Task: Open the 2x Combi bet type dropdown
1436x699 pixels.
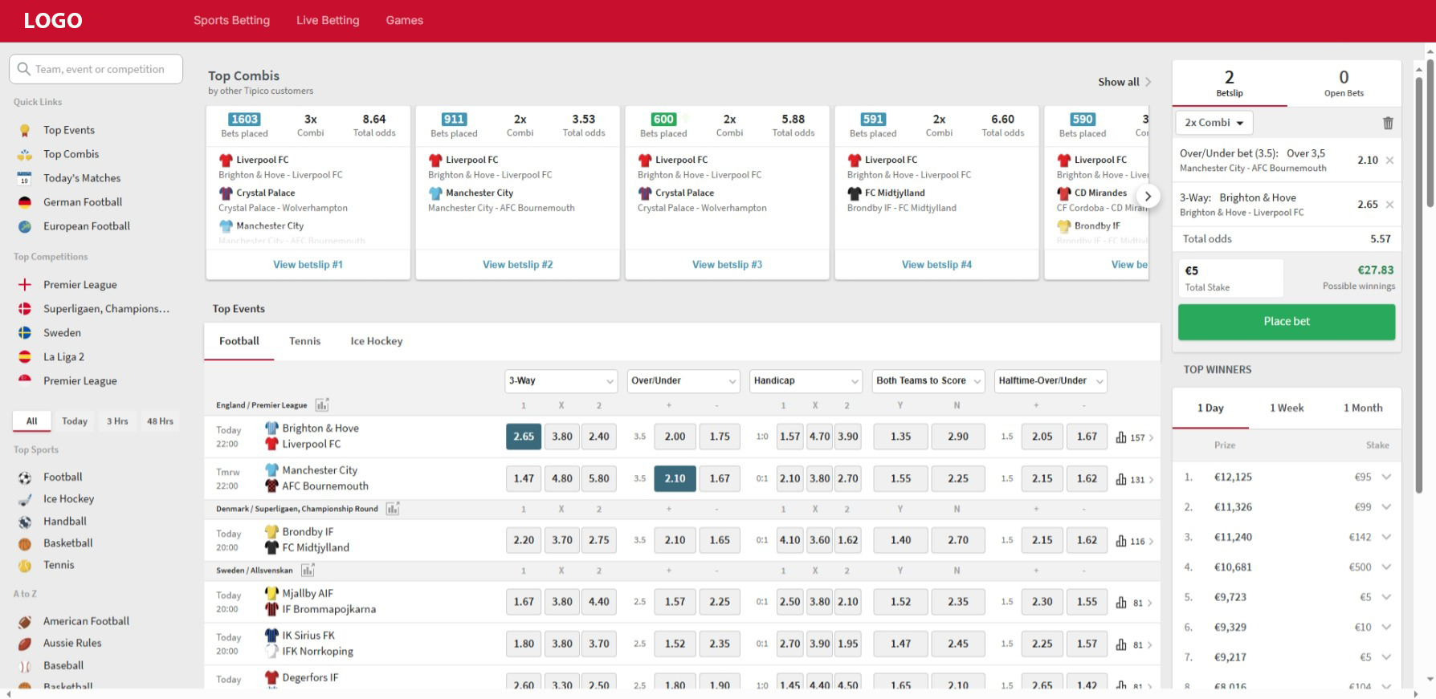Action: click(1214, 123)
